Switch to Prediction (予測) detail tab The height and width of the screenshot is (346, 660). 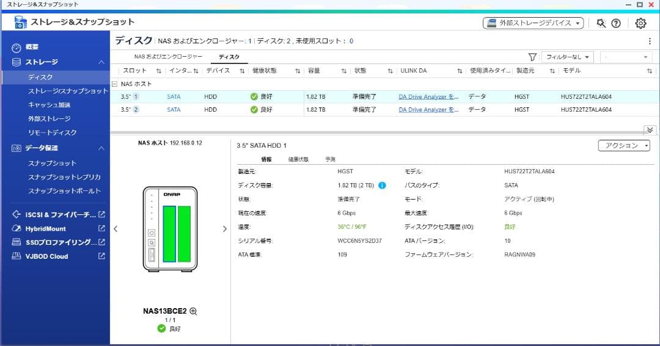[330, 159]
